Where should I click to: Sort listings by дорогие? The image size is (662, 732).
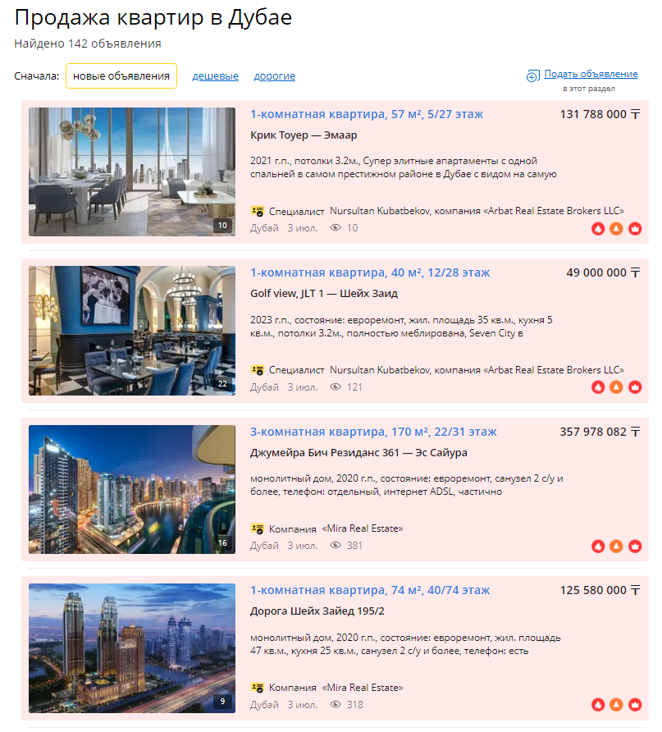click(274, 76)
